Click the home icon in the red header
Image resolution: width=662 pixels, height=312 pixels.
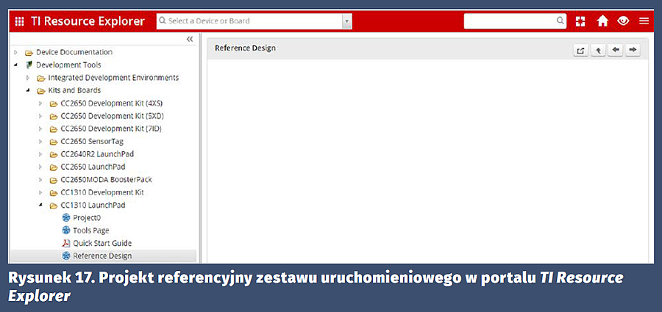[x=602, y=21]
